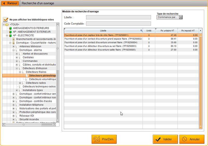
Task: Select Branchements et raccordements tree item
Action: pyautogui.click(x=36, y=39)
